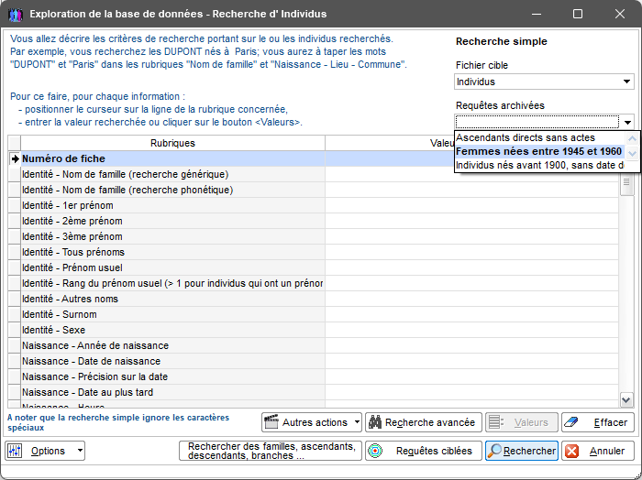
Task: Select Identité - Prénom usuel row
Action: [x=172, y=267]
